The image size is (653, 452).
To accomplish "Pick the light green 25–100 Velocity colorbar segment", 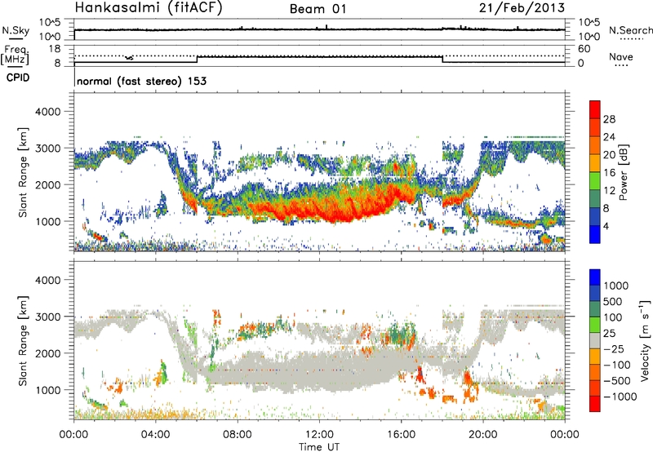I will pyautogui.click(x=595, y=325).
